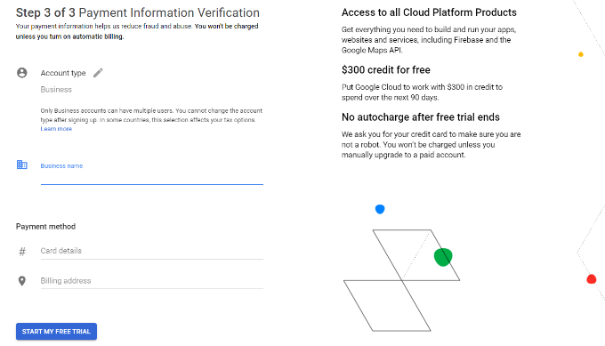Open the Learn more link
605x346 pixels.
56,129
